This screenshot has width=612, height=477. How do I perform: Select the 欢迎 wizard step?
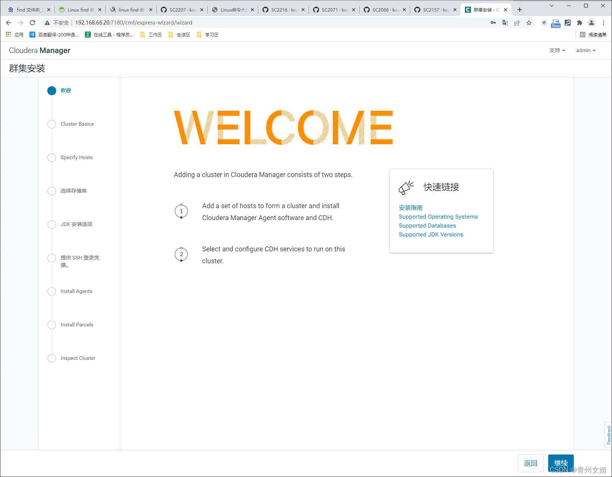59,90
